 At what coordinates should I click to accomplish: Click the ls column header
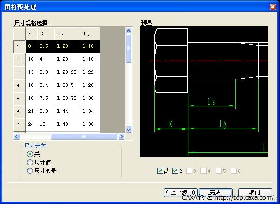[67, 33]
